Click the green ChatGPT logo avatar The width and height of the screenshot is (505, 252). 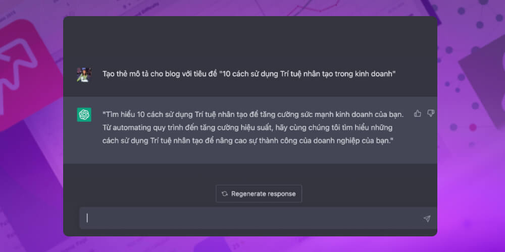click(84, 115)
